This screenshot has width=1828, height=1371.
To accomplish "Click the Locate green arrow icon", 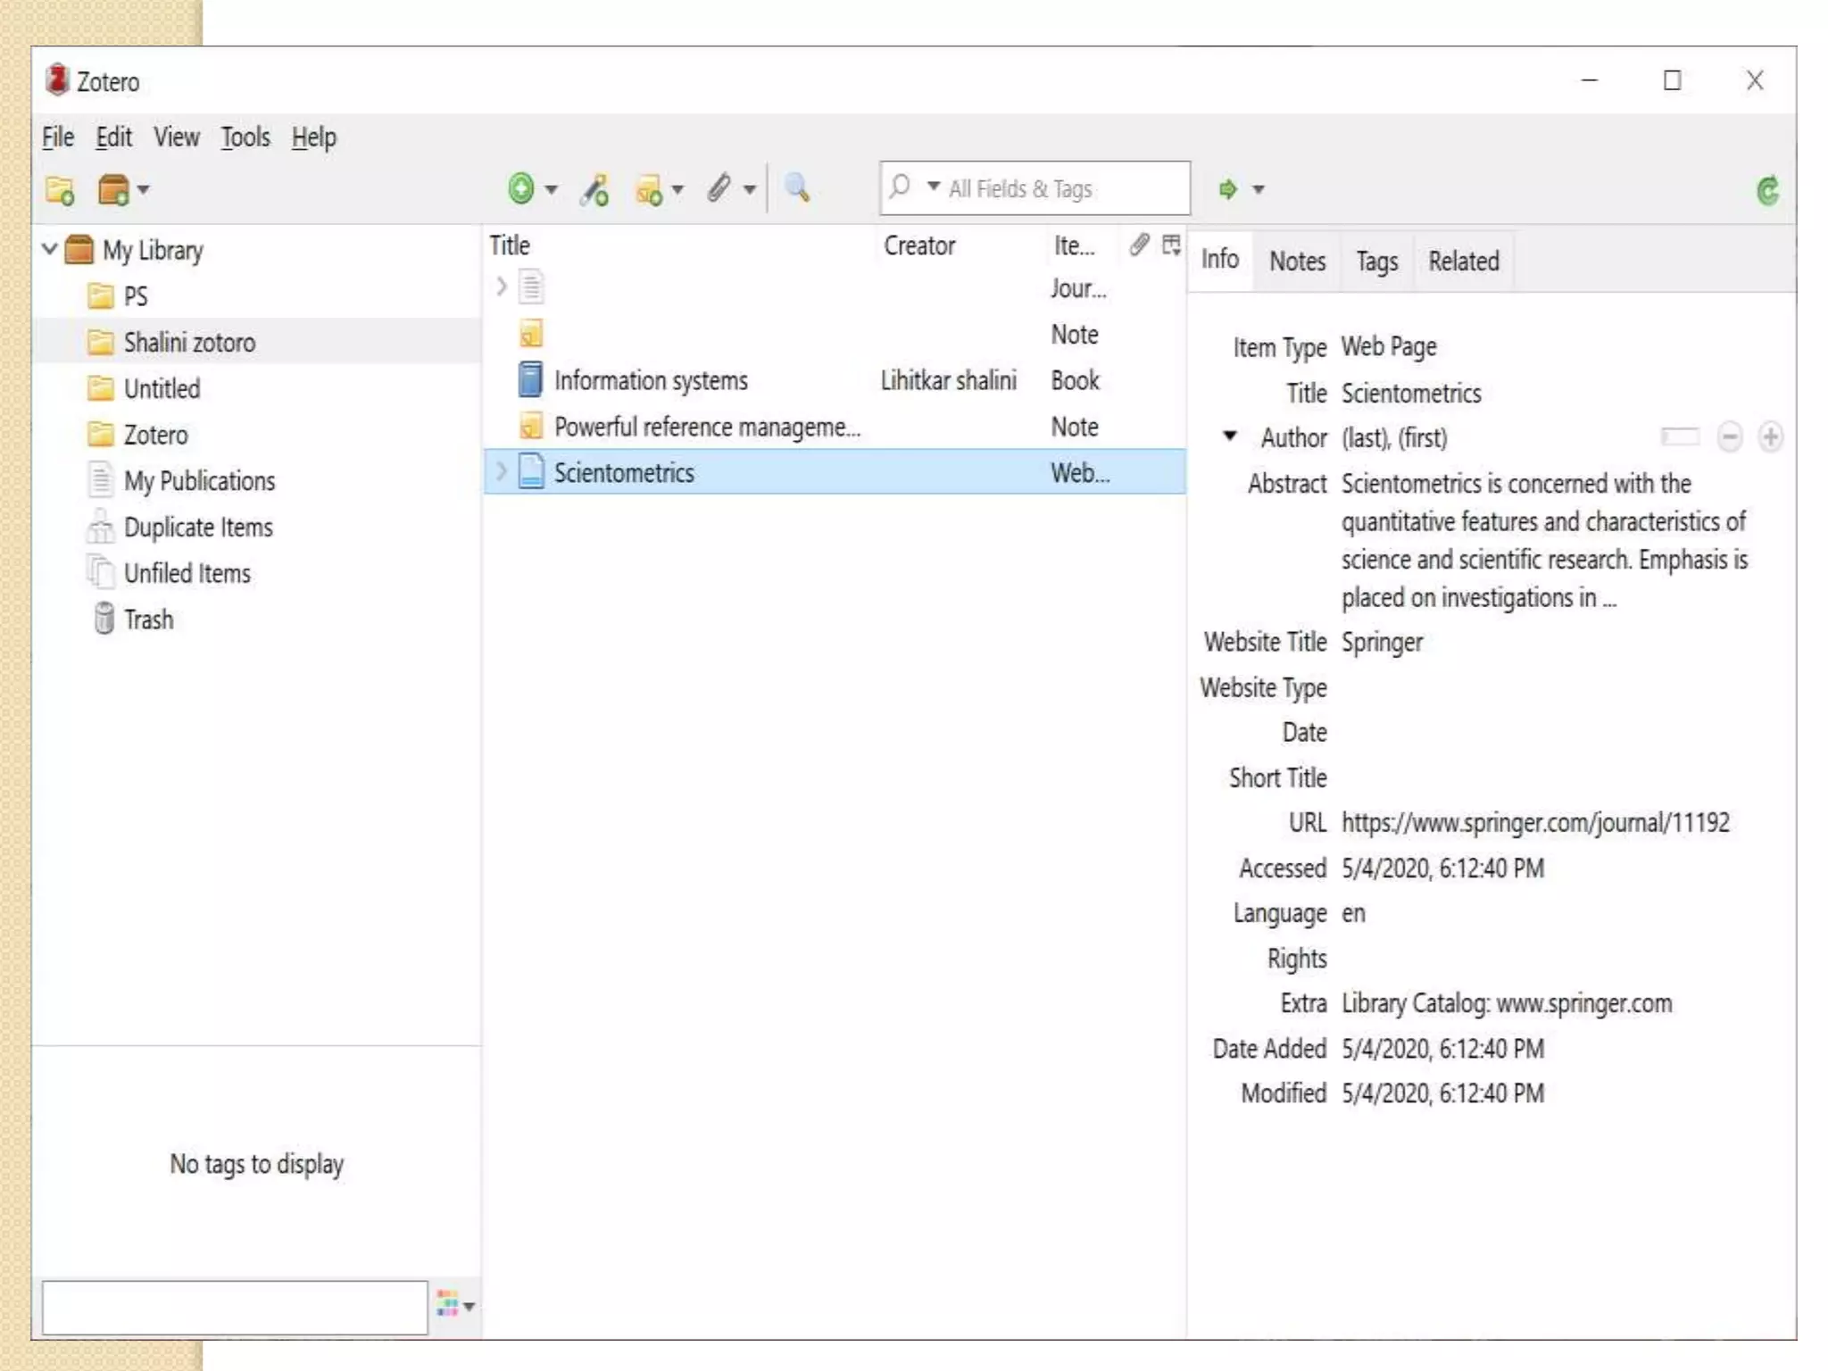I will tap(1228, 189).
